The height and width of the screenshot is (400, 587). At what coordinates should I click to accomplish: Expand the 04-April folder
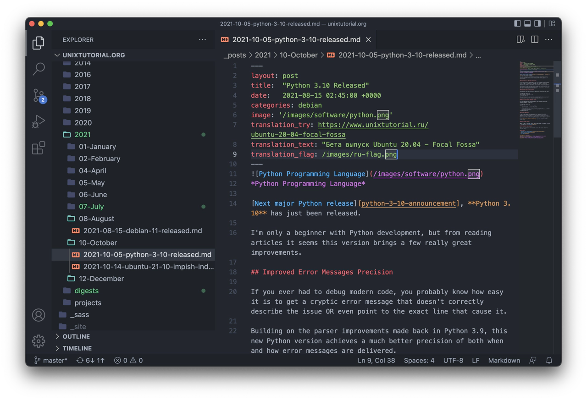pos(133,170)
